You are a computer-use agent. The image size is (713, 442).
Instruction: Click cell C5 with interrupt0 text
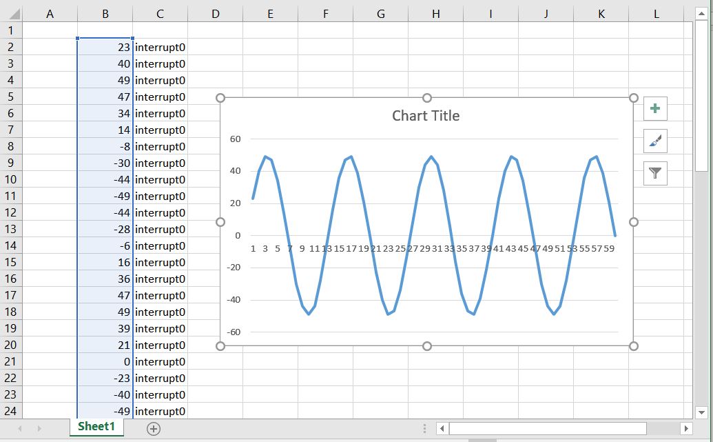click(x=160, y=97)
